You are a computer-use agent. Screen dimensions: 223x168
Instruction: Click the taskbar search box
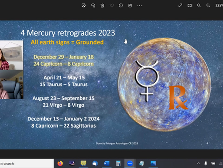[x=27, y=164]
